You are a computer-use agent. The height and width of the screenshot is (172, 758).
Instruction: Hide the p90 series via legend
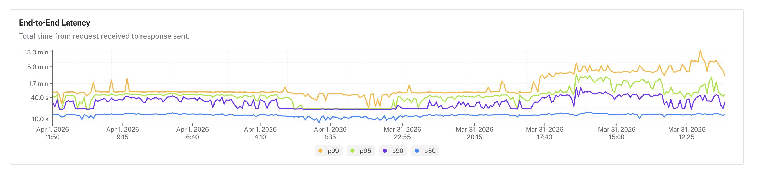pyautogui.click(x=393, y=151)
